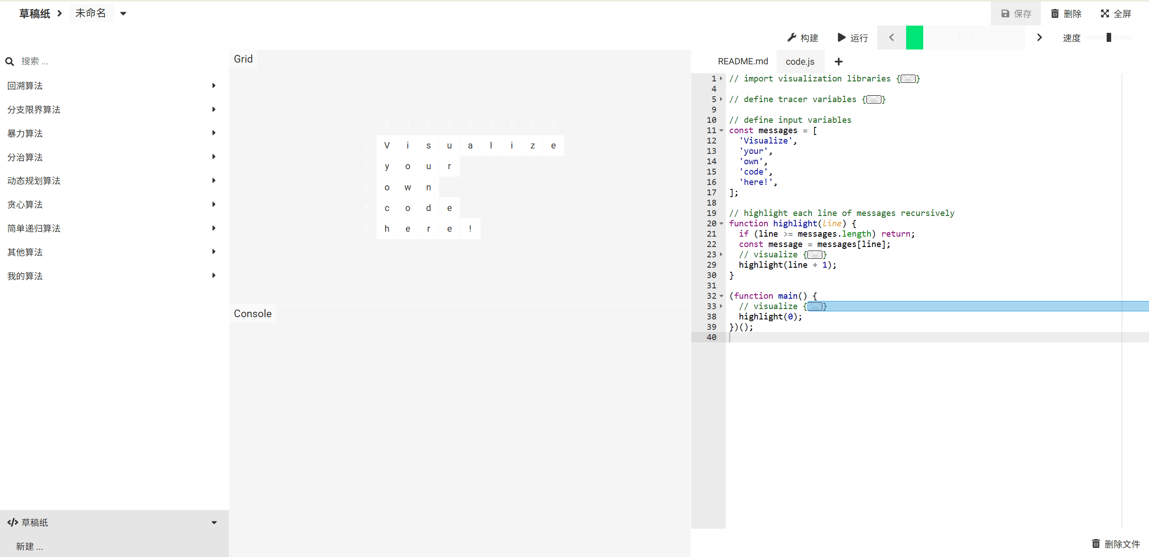
Task: Collapse the messages array on line 11
Action: (x=721, y=130)
